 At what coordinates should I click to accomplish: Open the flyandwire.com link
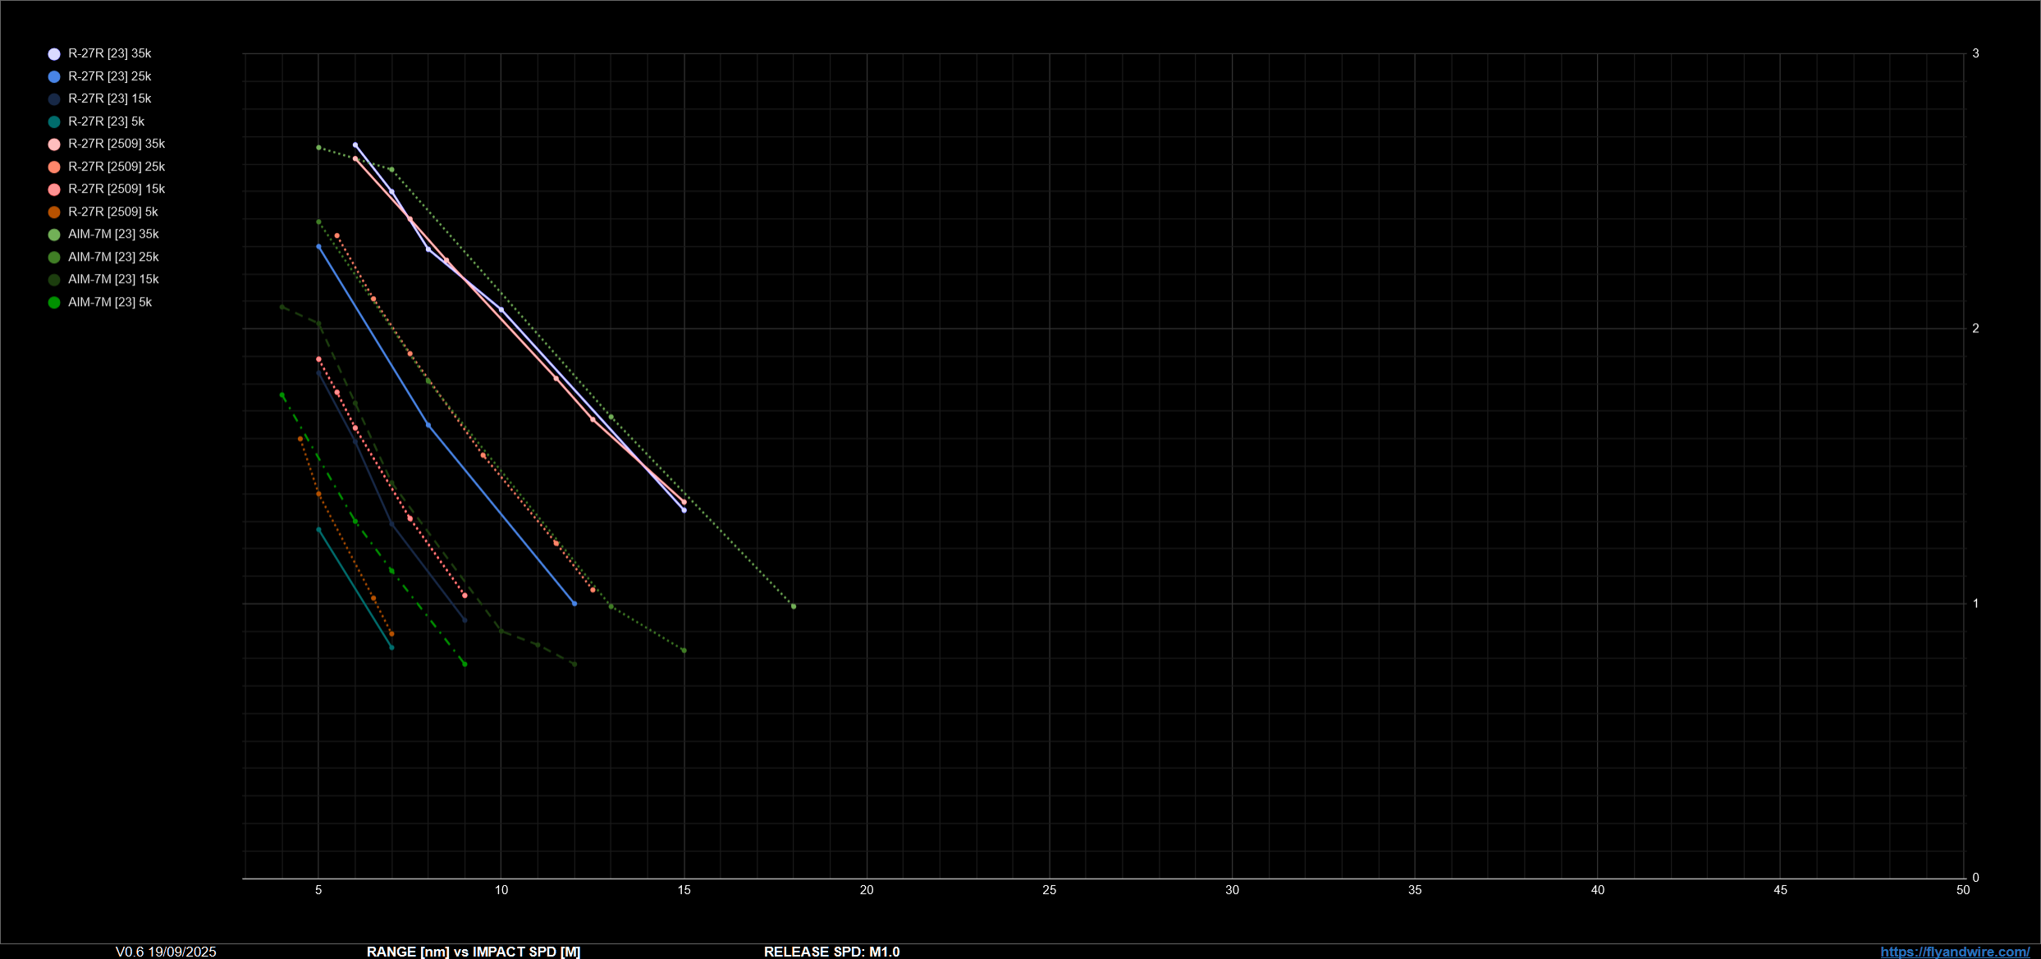1954,952
